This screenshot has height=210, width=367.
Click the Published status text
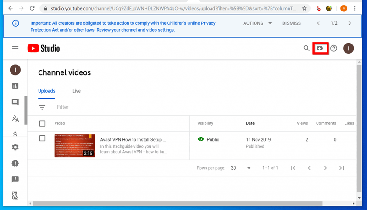pyautogui.click(x=255, y=146)
